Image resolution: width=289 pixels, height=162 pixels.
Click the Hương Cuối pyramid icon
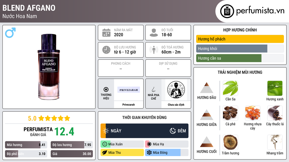click(207, 142)
